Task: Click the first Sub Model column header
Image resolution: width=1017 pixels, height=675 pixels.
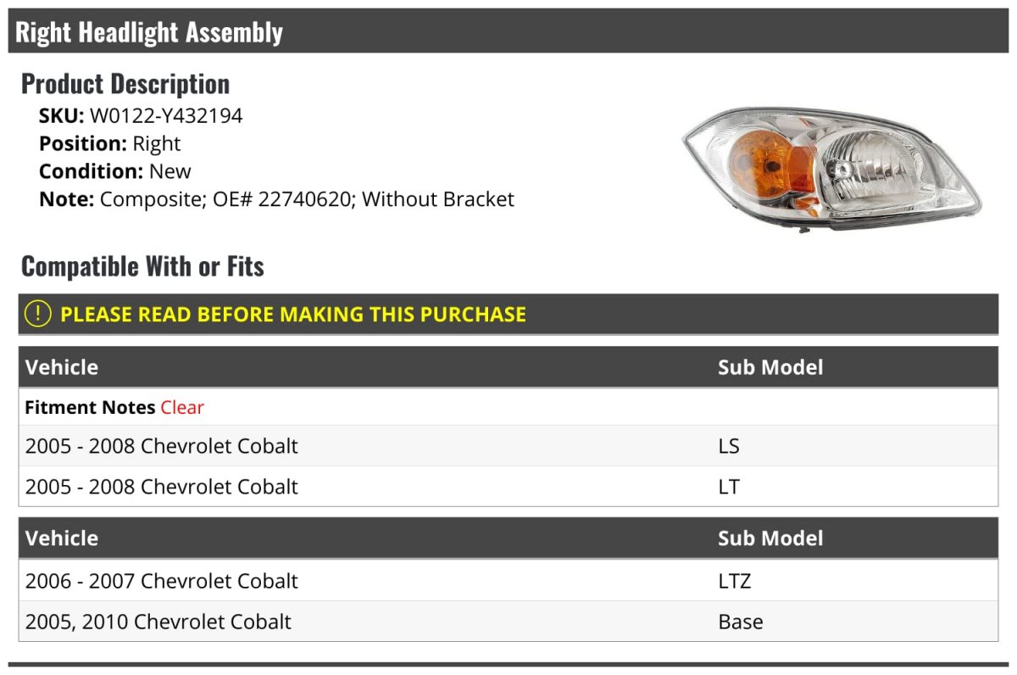Action: (x=770, y=367)
